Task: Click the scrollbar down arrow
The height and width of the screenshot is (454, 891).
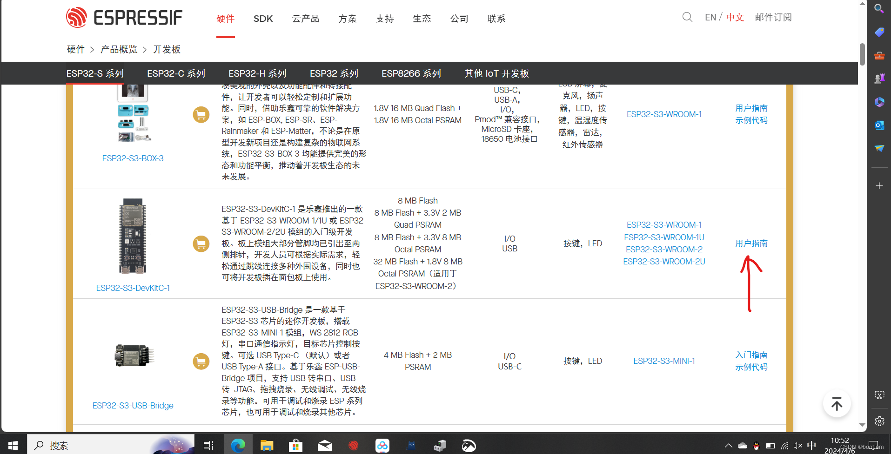Action: pyautogui.click(x=862, y=425)
